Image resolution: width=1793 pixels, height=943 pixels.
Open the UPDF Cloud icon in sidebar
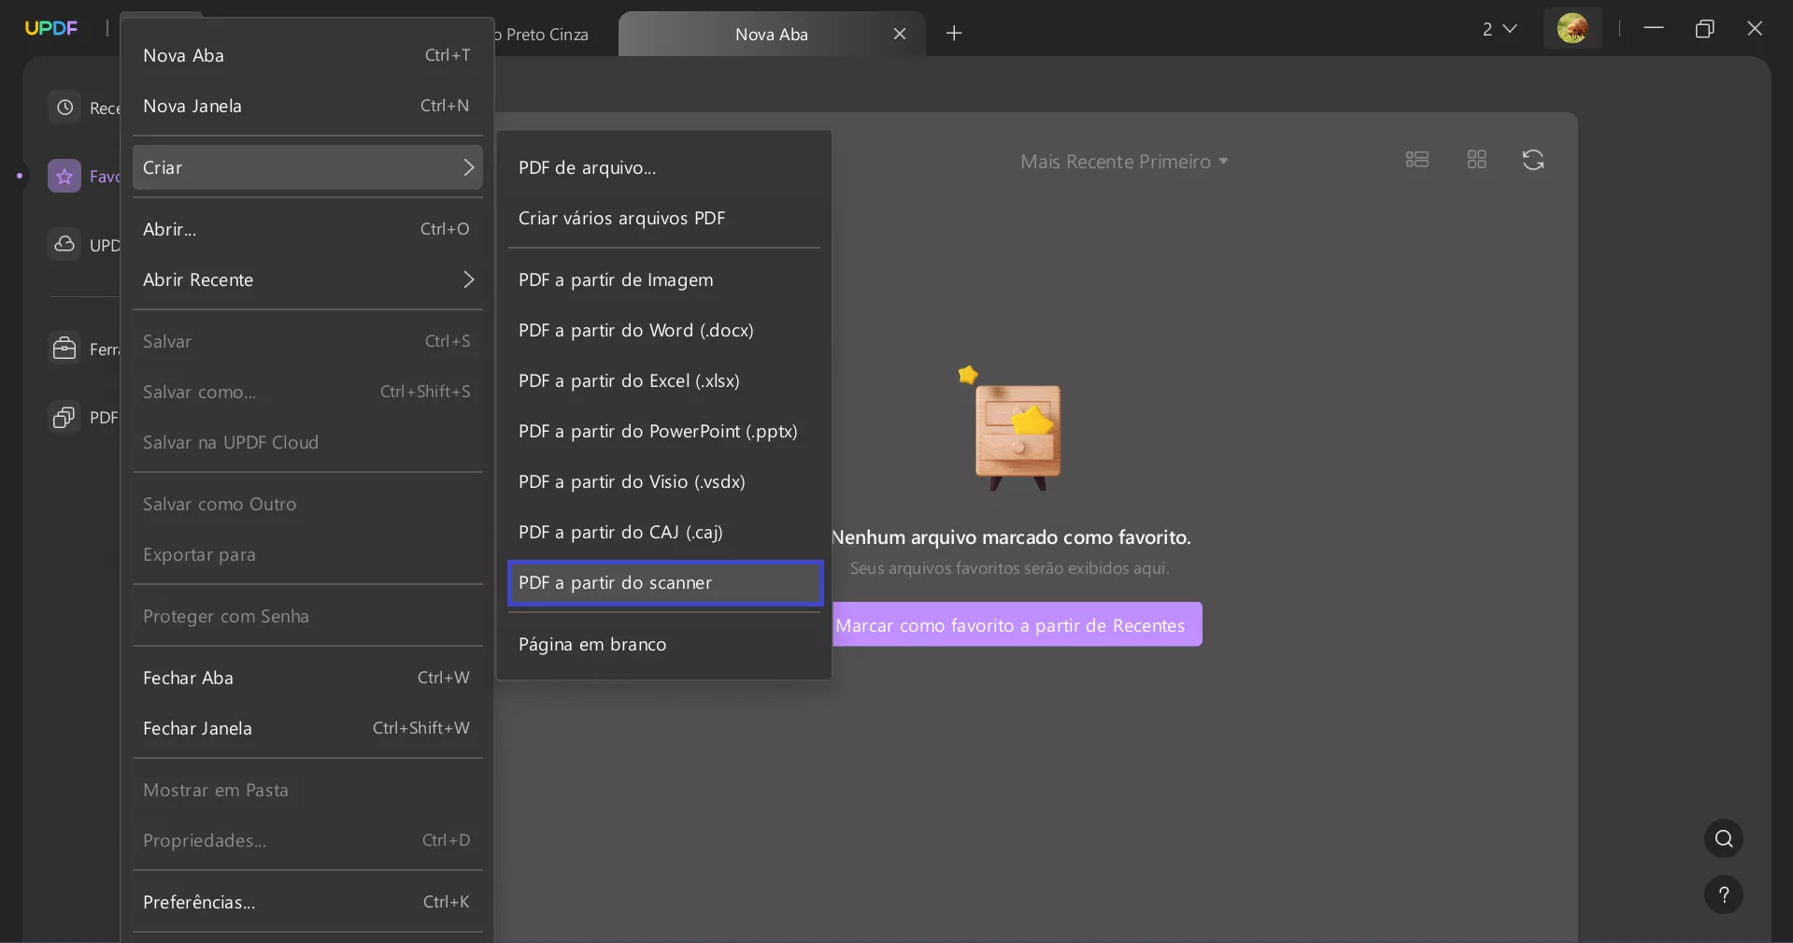pyautogui.click(x=64, y=244)
